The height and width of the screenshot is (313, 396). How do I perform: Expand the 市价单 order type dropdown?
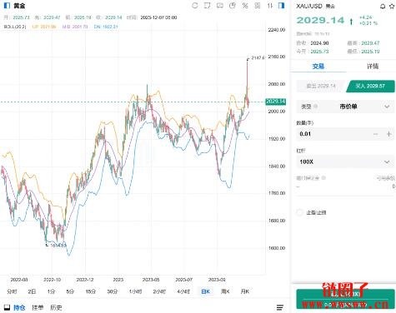[x=345, y=107]
